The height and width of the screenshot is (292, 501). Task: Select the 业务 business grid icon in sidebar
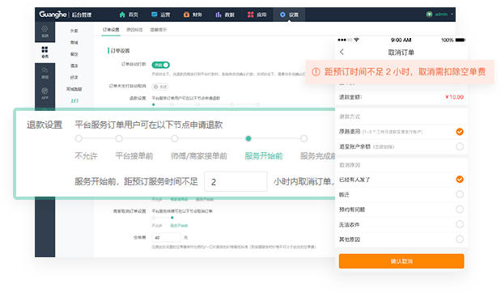[x=45, y=49]
